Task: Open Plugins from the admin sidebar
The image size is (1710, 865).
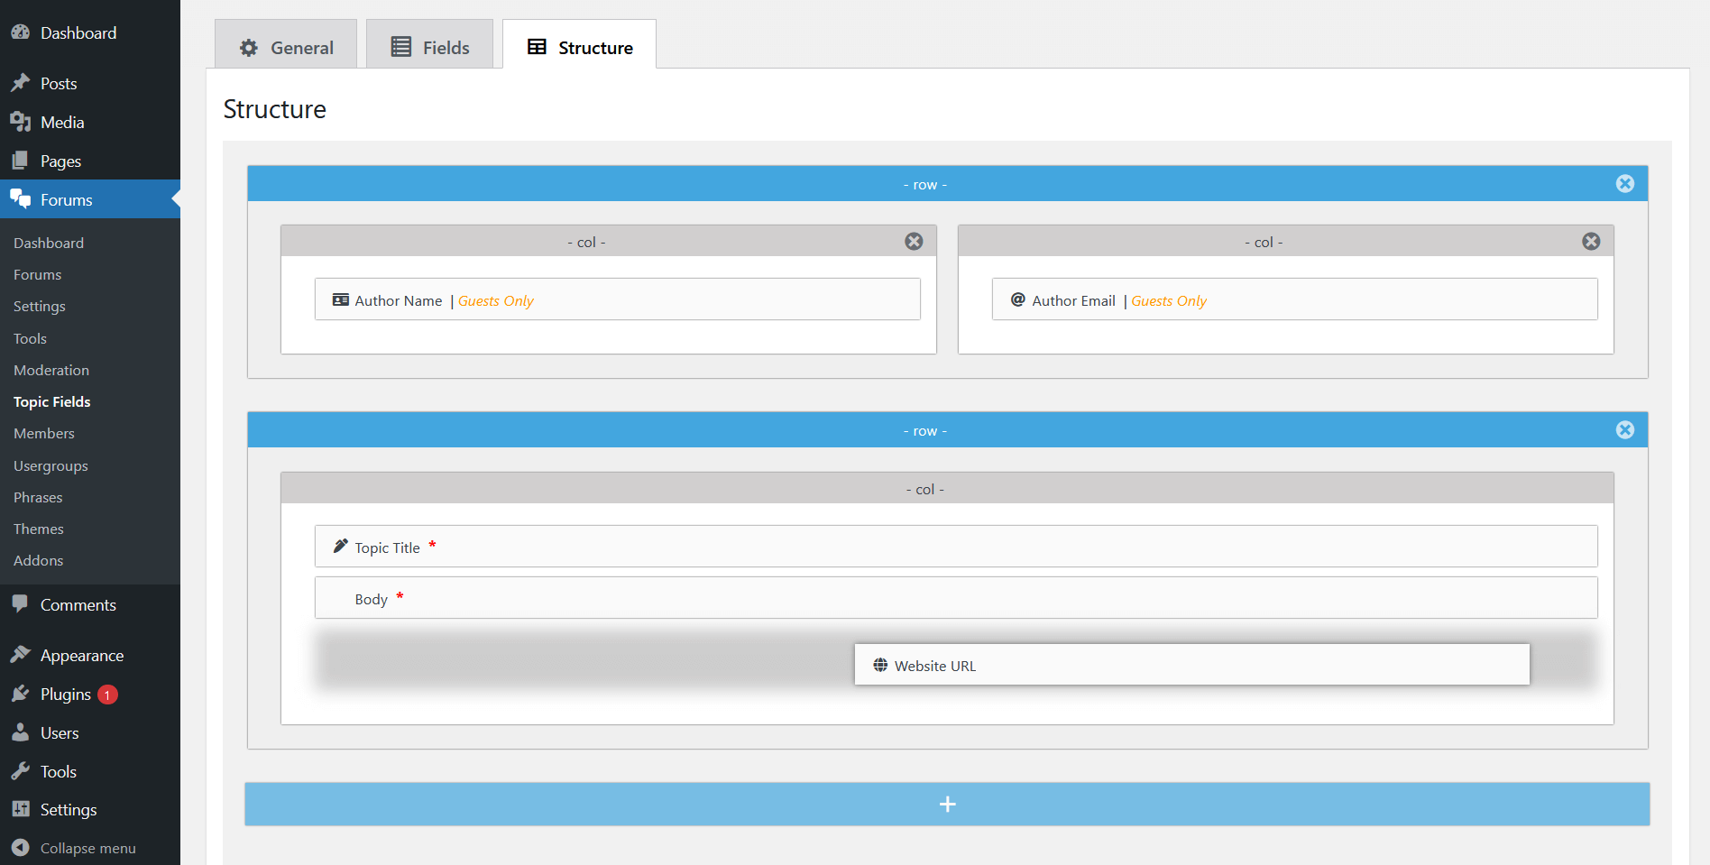Action: coord(65,695)
